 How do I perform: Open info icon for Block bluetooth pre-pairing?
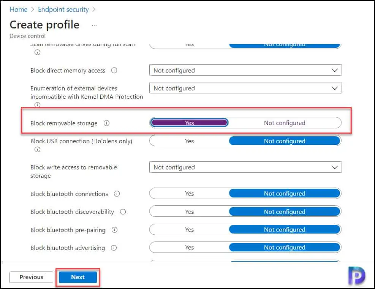[115, 230]
